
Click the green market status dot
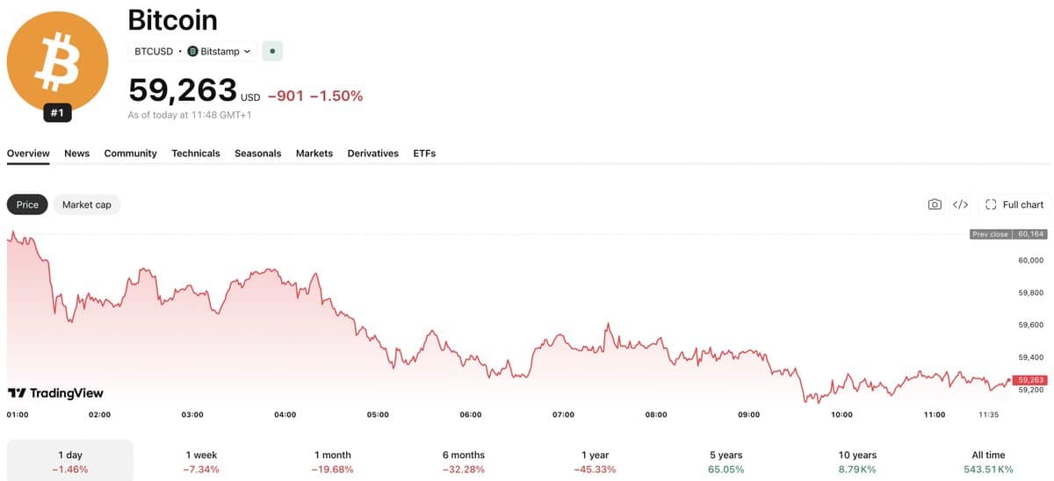[x=272, y=51]
